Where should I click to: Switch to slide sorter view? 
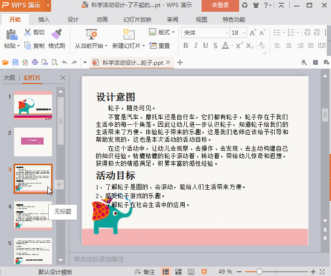coord(178,272)
